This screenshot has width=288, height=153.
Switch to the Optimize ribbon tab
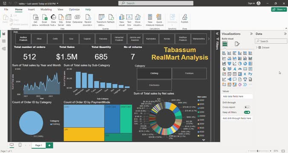[74, 9]
